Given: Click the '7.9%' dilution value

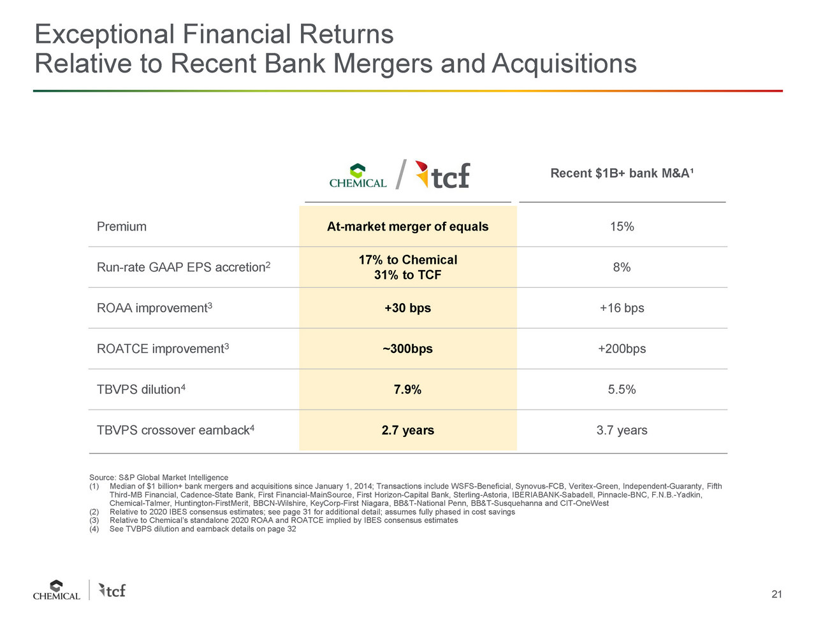Looking at the screenshot, I should (x=408, y=390).
